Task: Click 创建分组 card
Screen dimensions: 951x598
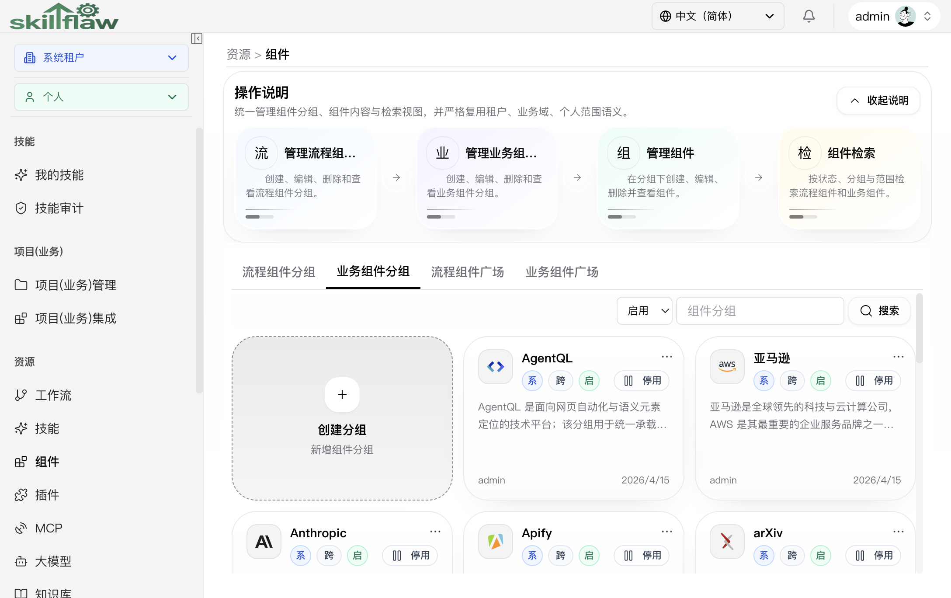Action: click(342, 418)
